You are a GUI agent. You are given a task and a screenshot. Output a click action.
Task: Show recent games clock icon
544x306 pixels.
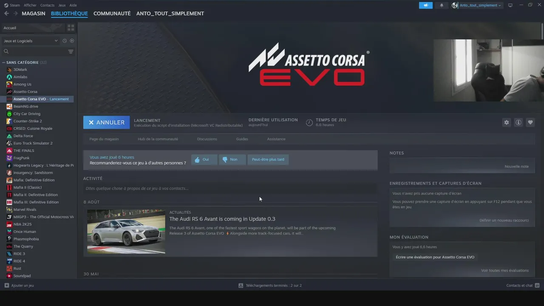[x=65, y=41]
